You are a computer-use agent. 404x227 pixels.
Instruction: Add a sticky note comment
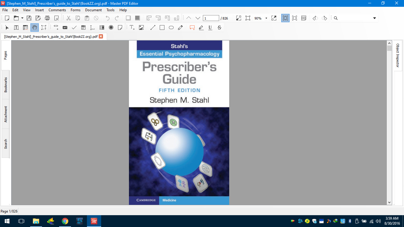[192, 27]
